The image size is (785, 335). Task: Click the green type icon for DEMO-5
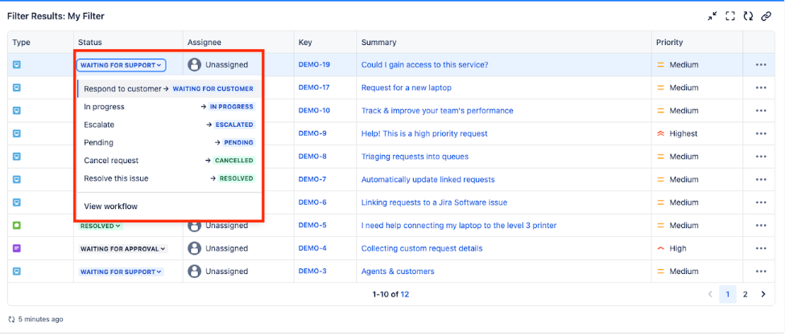(x=17, y=225)
